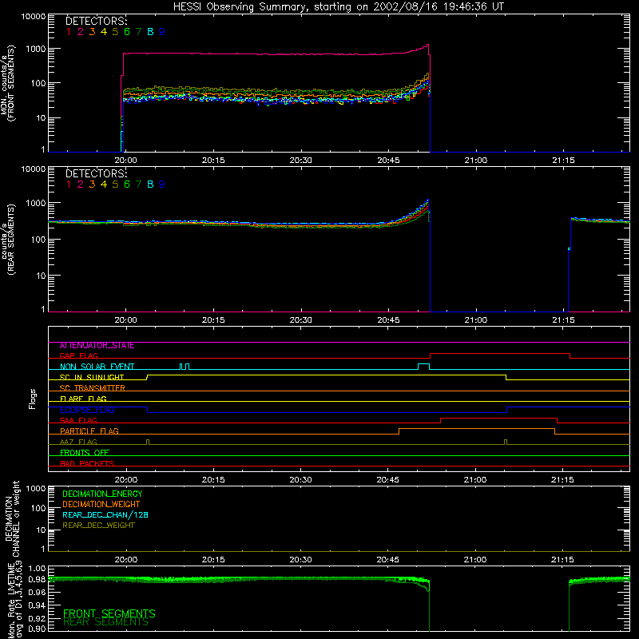Select detector 4 in front segments legend
Image resolution: width=639 pixels, height=639 pixels.
104,32
